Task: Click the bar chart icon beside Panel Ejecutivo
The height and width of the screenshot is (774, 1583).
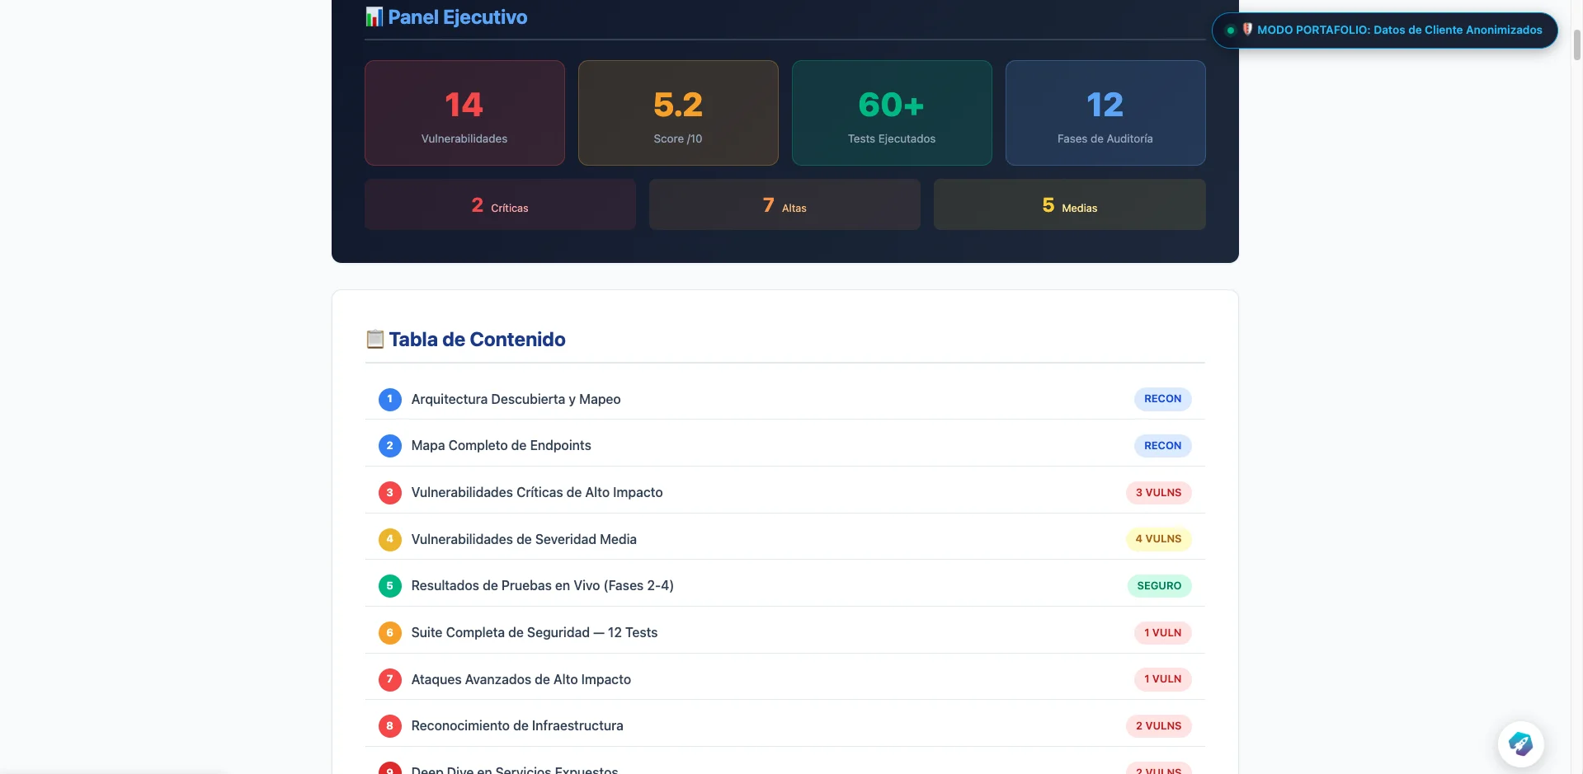Action: tap(375, 16)
